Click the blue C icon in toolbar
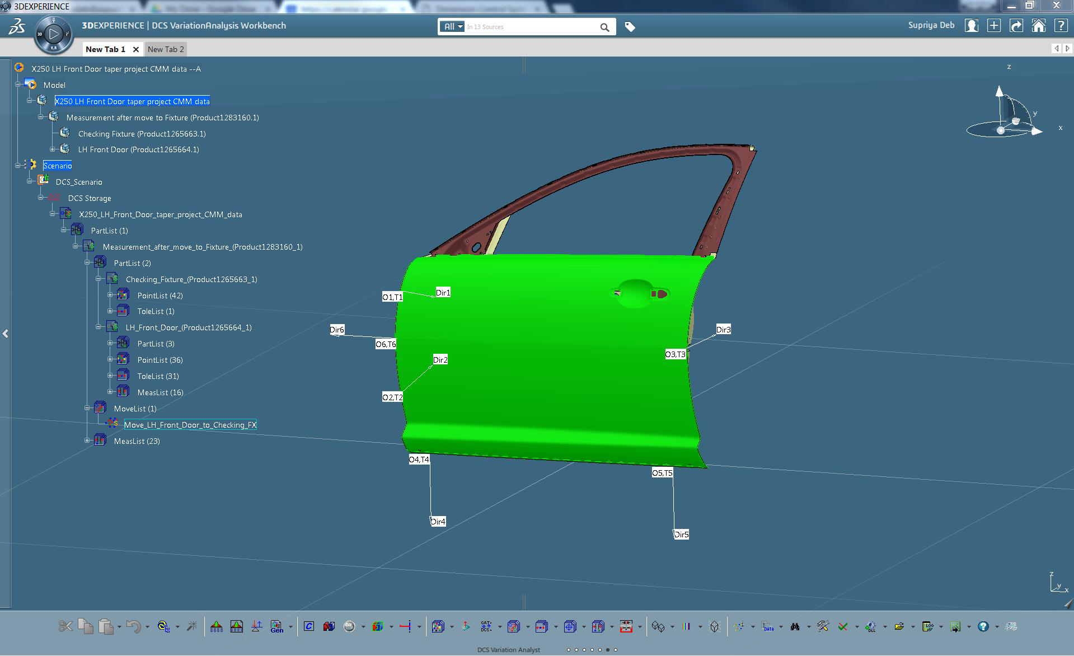Screen dimensions: 1074x656 [309, 626]
